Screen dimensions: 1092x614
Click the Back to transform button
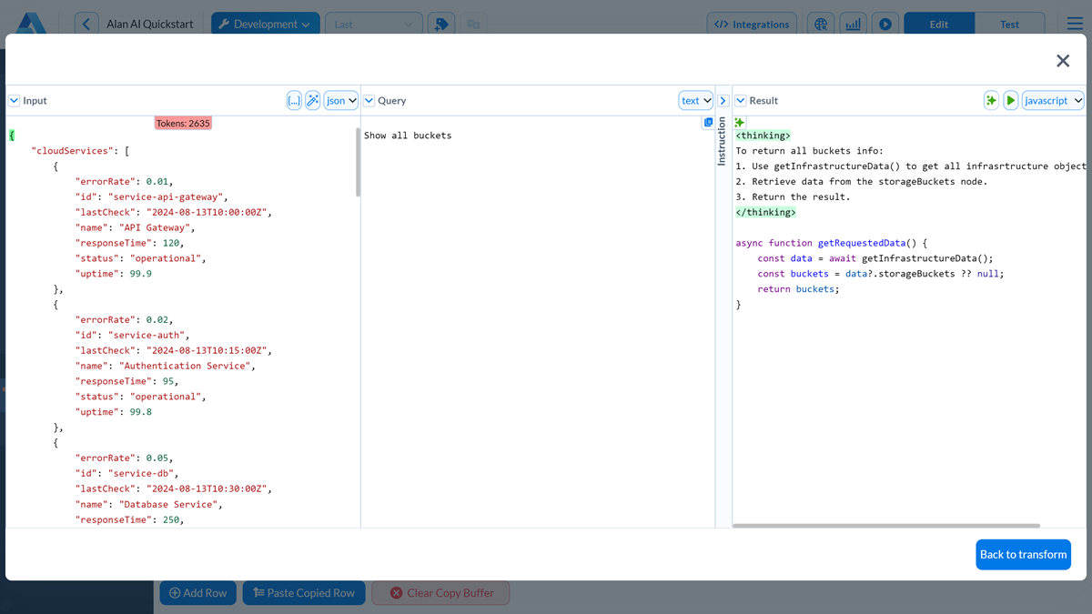click(x=1023, y=554)
